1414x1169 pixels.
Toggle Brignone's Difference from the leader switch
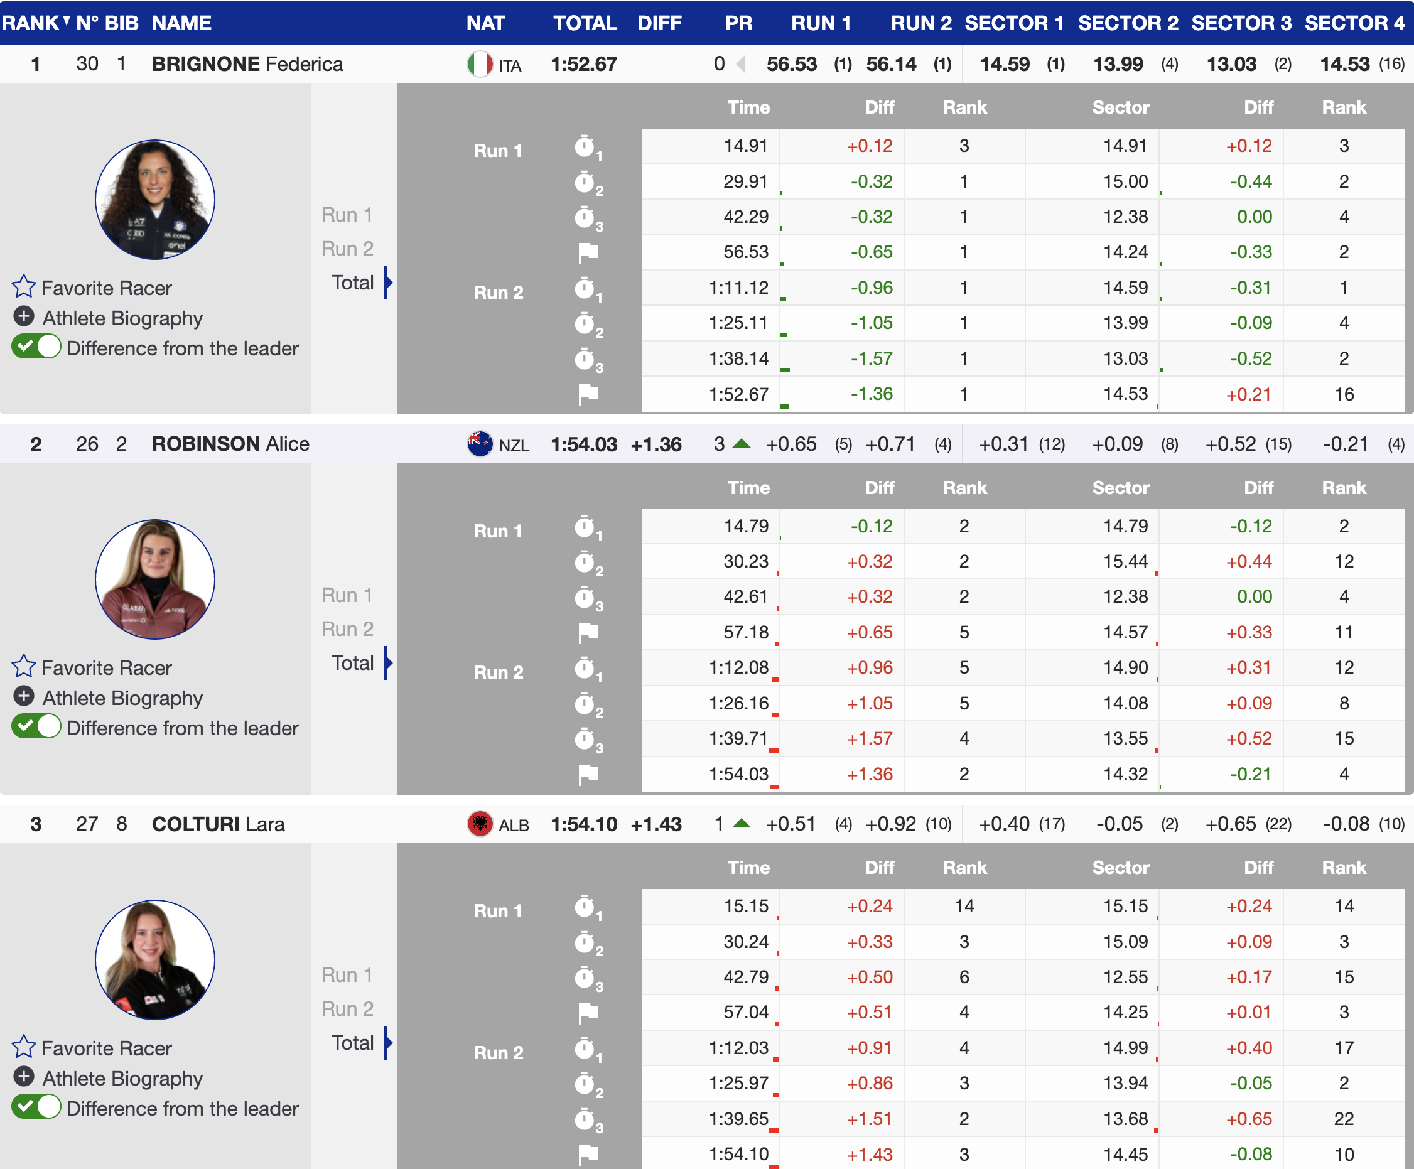tap(36, 347)
